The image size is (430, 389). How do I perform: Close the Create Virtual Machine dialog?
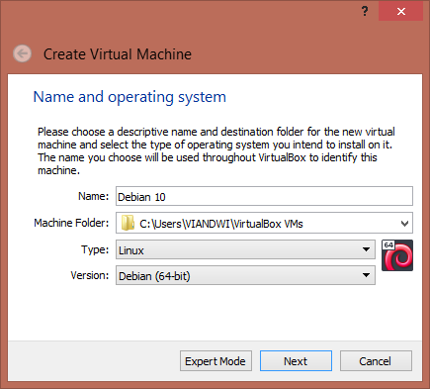pos(400,12)
